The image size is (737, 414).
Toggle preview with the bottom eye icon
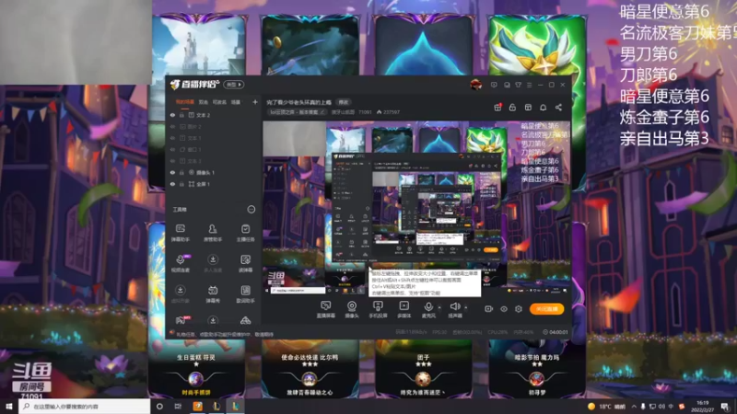[x=504, y=309]
